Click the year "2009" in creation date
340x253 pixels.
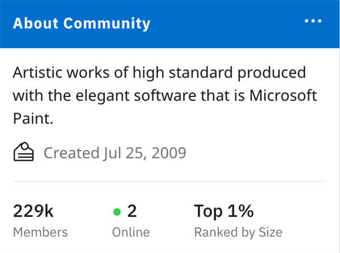168,153
